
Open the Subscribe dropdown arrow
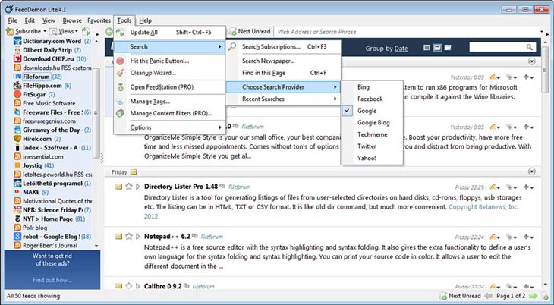coord(44,32)
